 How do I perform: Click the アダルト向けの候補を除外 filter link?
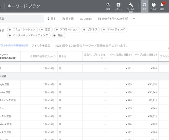(x=14, y=46)
